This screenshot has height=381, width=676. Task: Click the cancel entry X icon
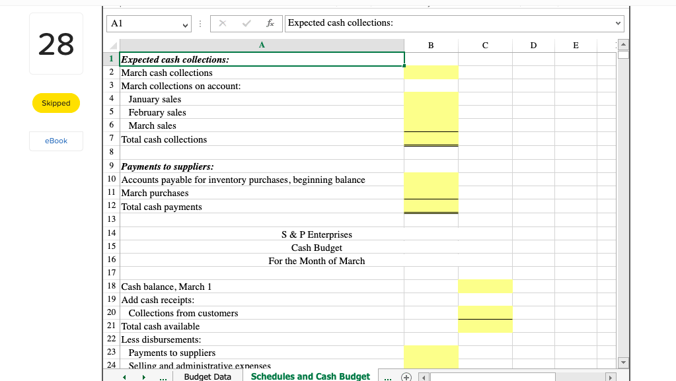pos(222,23)
